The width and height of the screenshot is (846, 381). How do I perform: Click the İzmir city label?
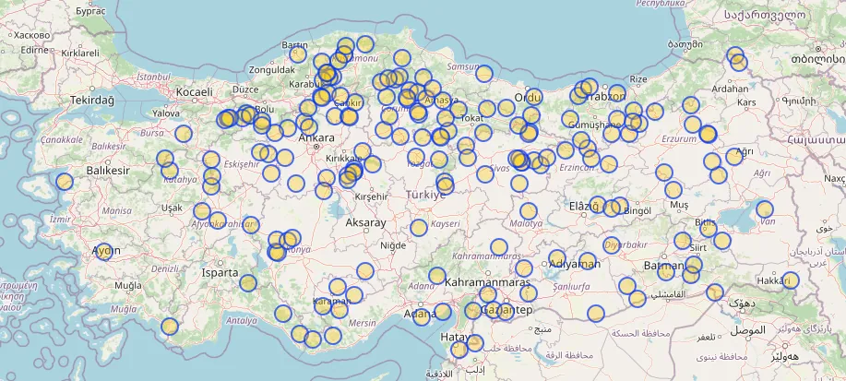tap(59, 220)
